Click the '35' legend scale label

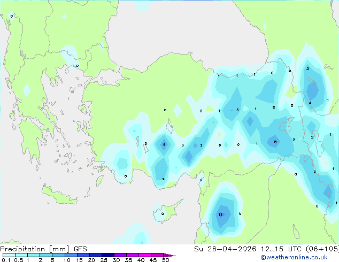click(x=128, y=260)
